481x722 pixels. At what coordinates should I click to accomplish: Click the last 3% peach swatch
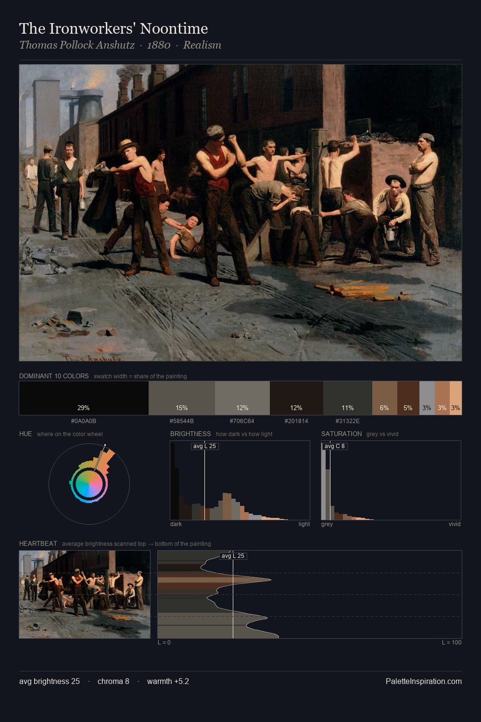pos(456,398)
